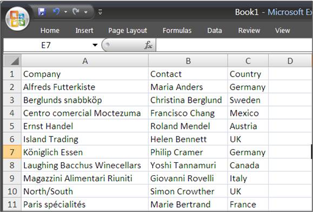Image resolution: width=313 pixels, height=212 pixels.
Task: Open Customize Quick Access Toolbar dropdown
Action: point(100,12)
